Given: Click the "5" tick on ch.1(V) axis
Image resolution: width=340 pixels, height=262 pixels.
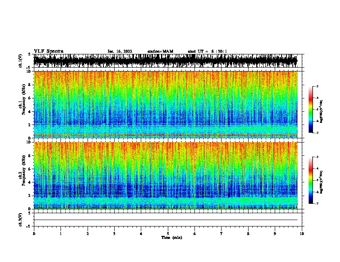Looking at the screenshot, I should (x=29, y=54).
